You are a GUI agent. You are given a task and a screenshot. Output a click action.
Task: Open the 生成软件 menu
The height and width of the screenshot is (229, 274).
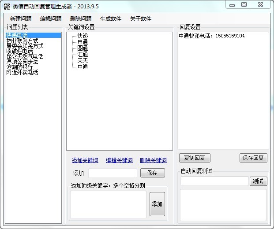111,18
